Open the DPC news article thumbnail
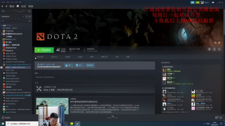Viewport: 225px width, 126px height. click(x=52, y=106)
